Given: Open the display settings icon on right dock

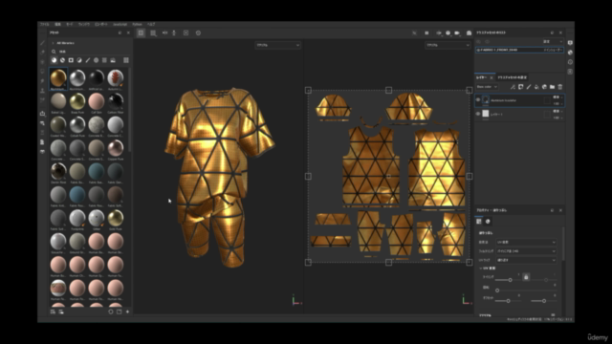Looking at the screenshot, I should 570,42.
